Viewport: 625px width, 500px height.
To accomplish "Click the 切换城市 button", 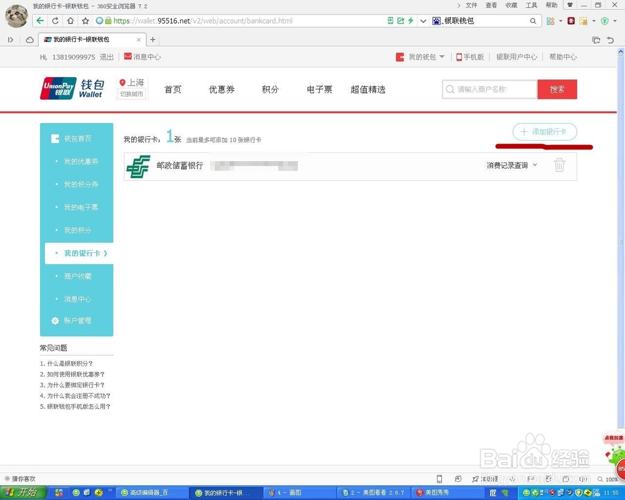I will 131,94.
